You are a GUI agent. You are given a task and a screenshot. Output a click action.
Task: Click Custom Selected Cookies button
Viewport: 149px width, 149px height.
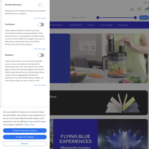coord(25,131)
